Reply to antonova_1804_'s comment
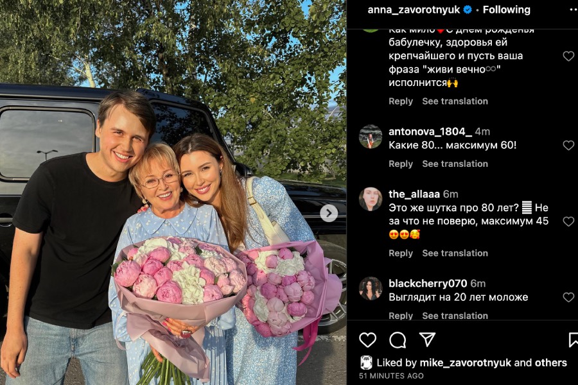Image resolution: width=578 pixels, height=385 pixels. tap(401, 164)
